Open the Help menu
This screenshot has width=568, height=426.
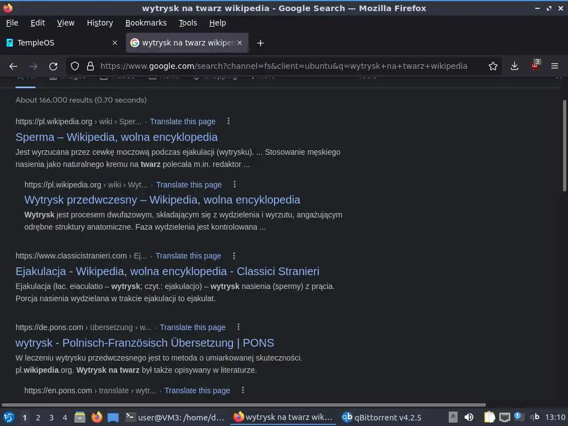217,23
